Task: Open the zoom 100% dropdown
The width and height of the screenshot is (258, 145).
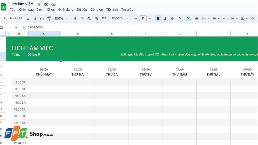Action: pos(61,18)
